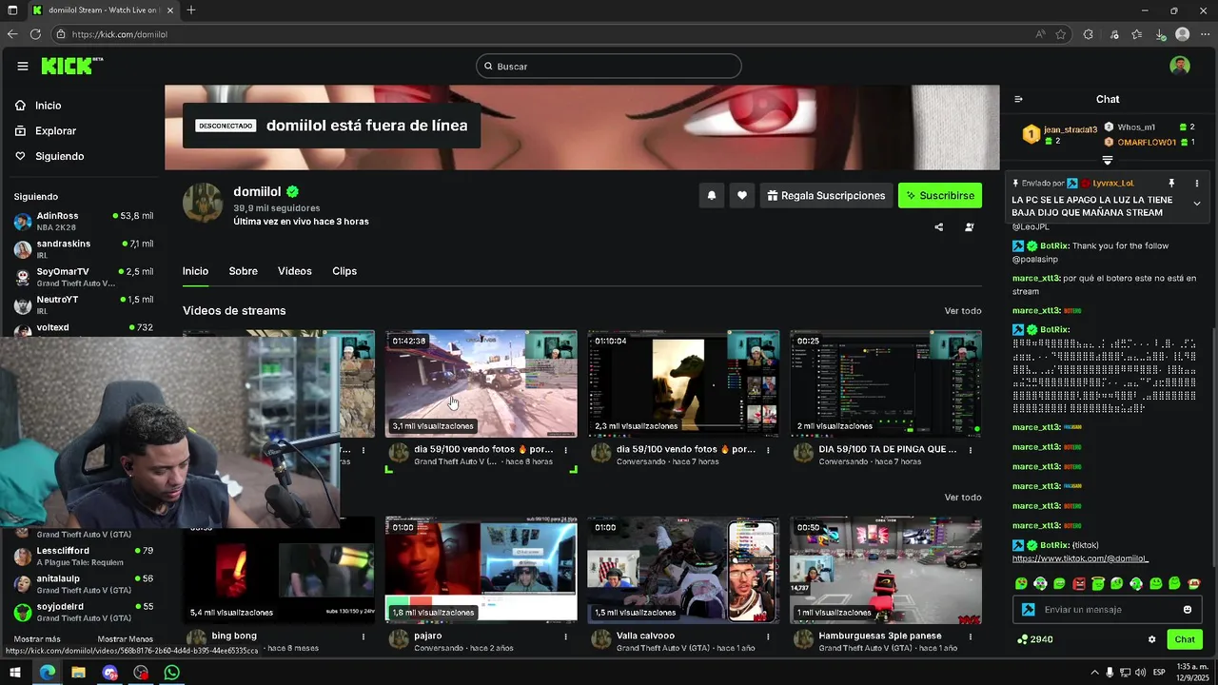Click the green Suscribirse button
This screenshot has height=685, width=1218.
point(940,195)
